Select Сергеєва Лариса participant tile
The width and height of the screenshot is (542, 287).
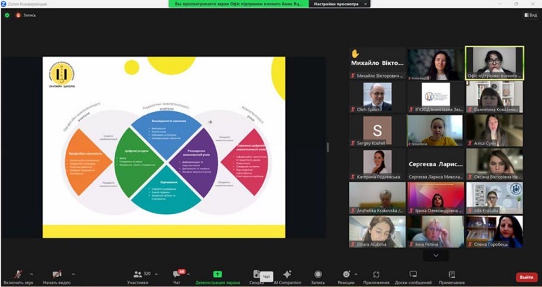pos(436,164)
